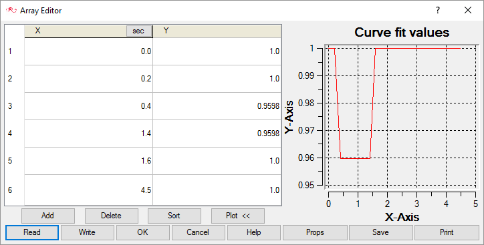
Task: Confirm with the OK button
Action: click(x=143, y=232)
